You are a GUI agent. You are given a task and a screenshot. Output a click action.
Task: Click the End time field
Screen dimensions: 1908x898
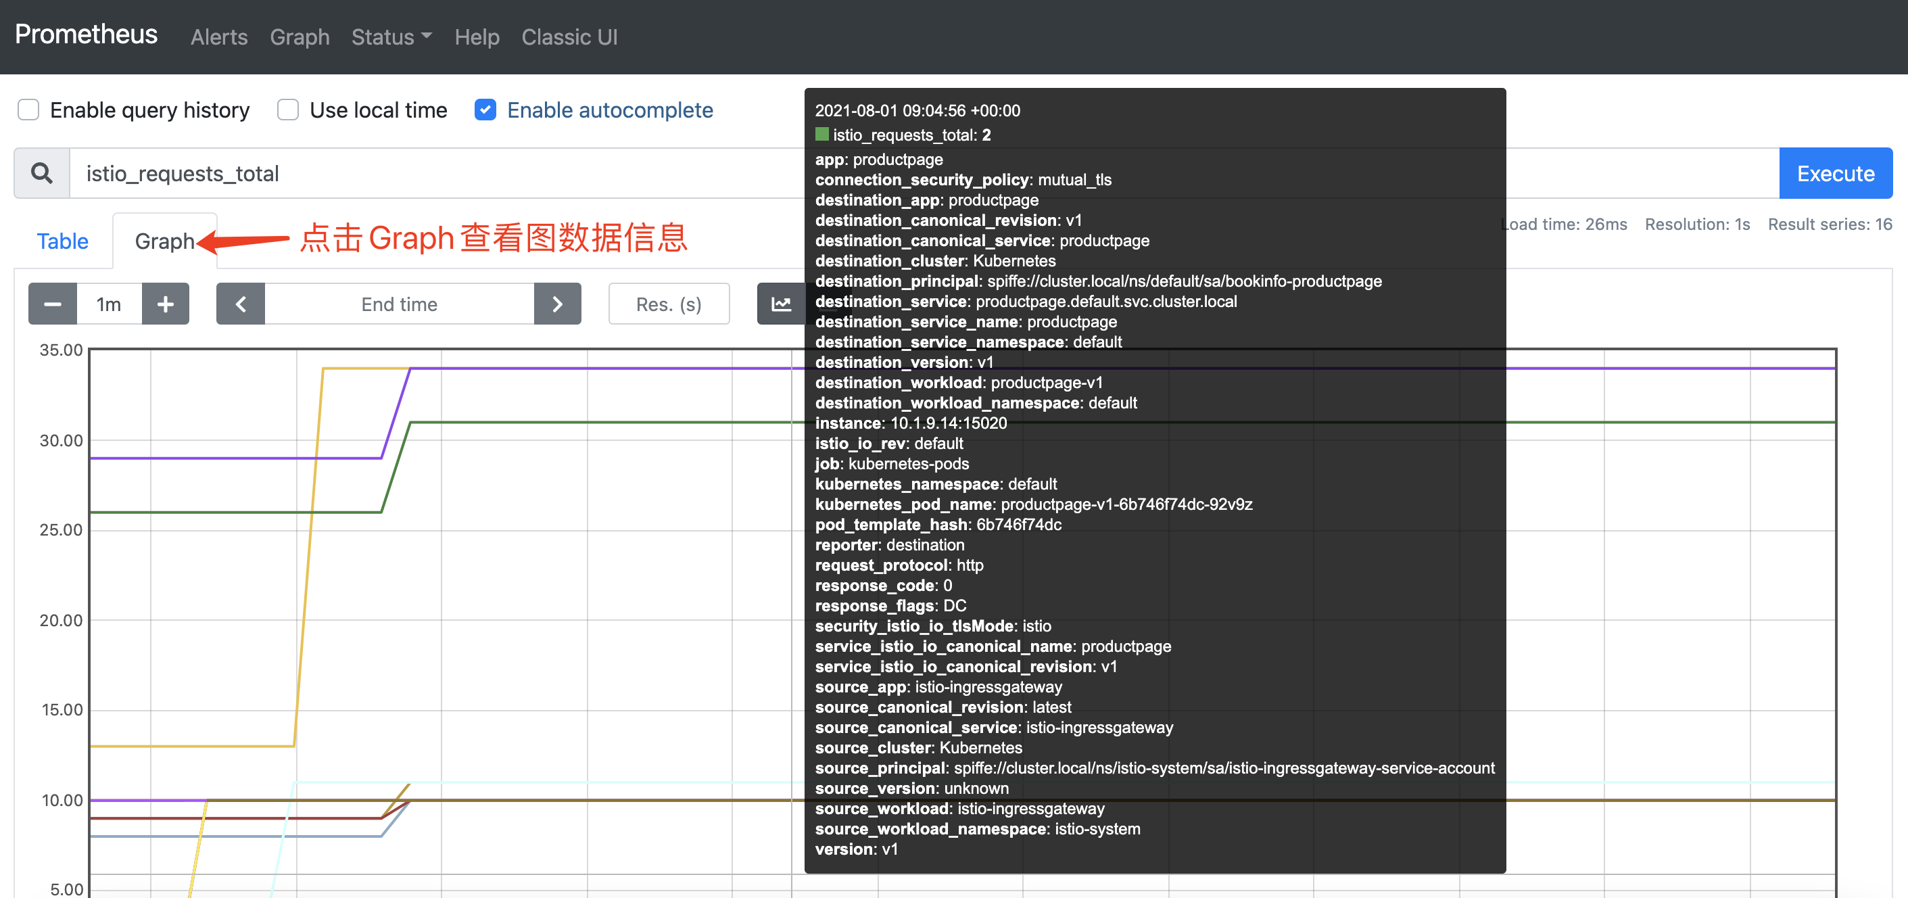point(399,304)
